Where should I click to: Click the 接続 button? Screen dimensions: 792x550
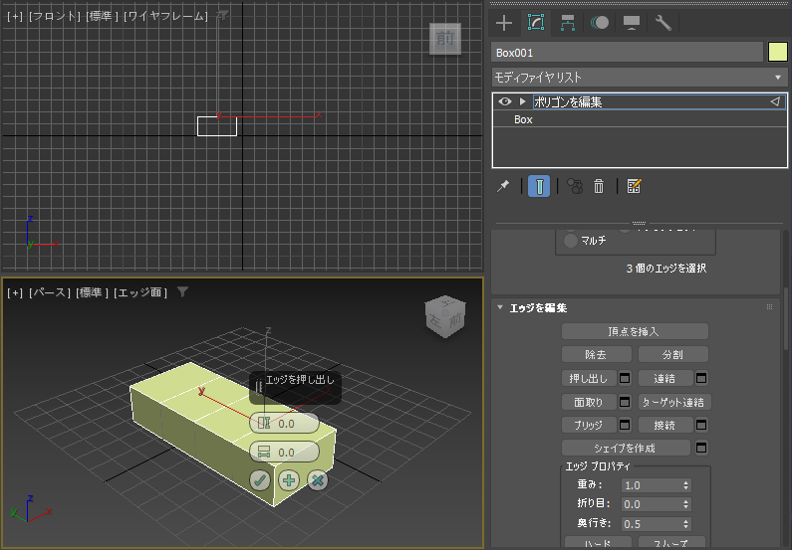click(x=665, y=425)
